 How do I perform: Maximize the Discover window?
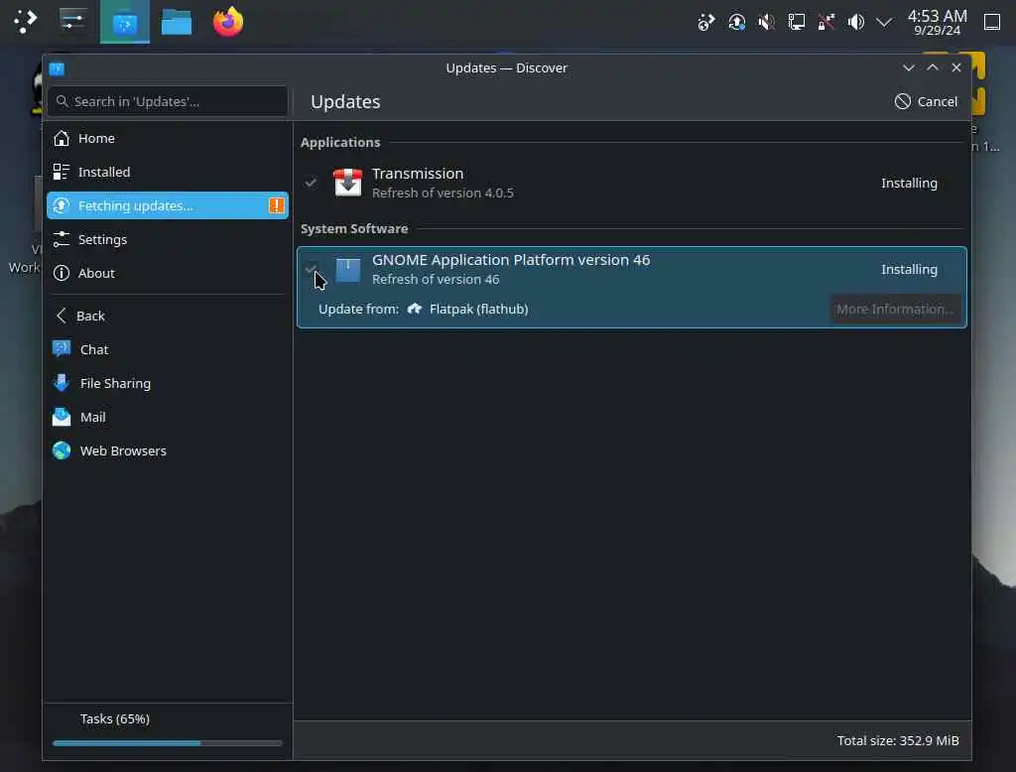pos(933,67)
